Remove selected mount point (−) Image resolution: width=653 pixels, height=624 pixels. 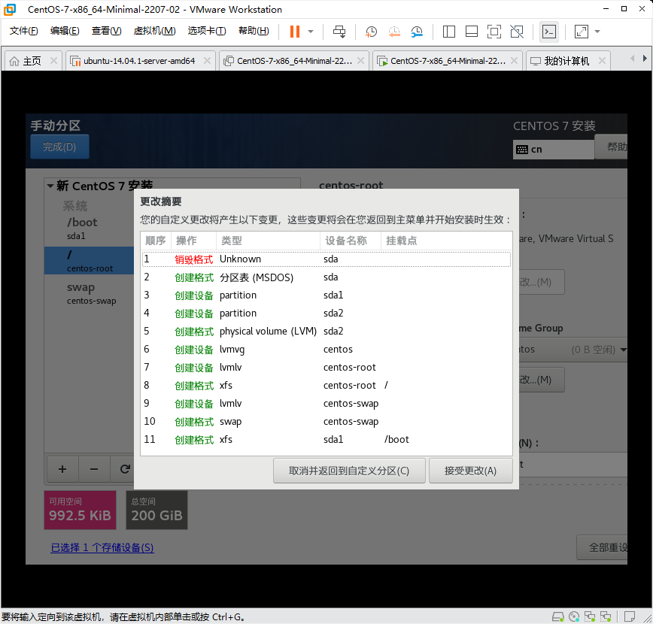94,469
